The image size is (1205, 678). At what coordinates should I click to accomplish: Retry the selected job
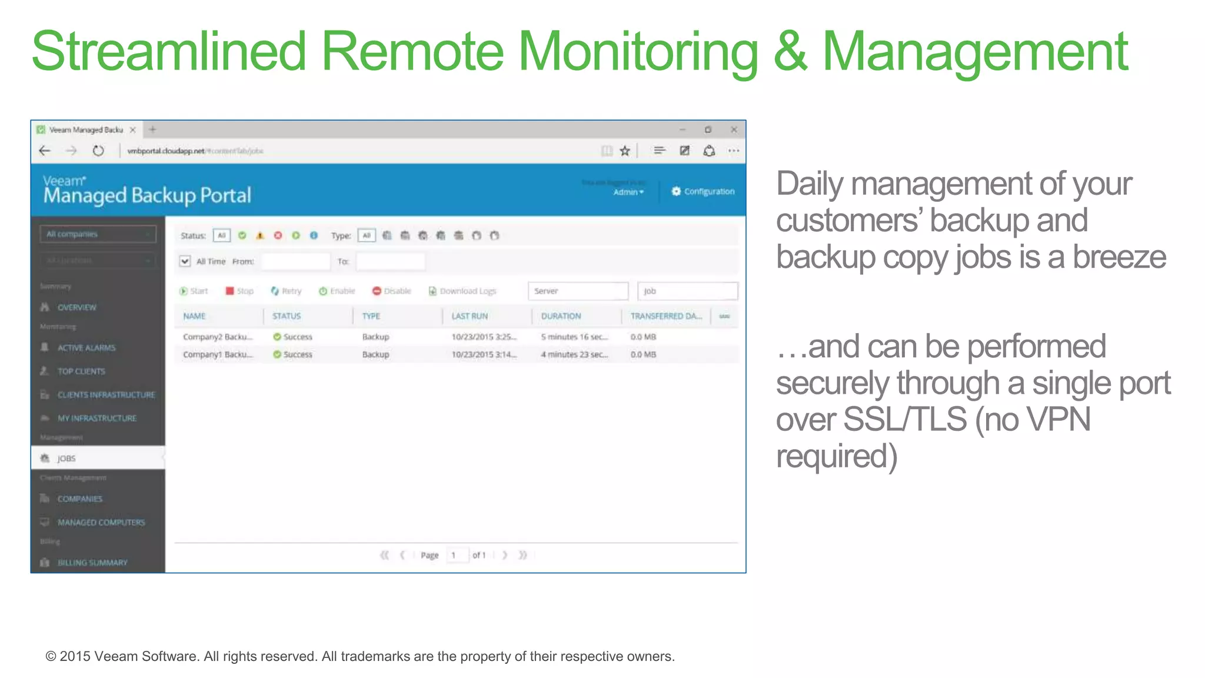[x=286, y=291]
